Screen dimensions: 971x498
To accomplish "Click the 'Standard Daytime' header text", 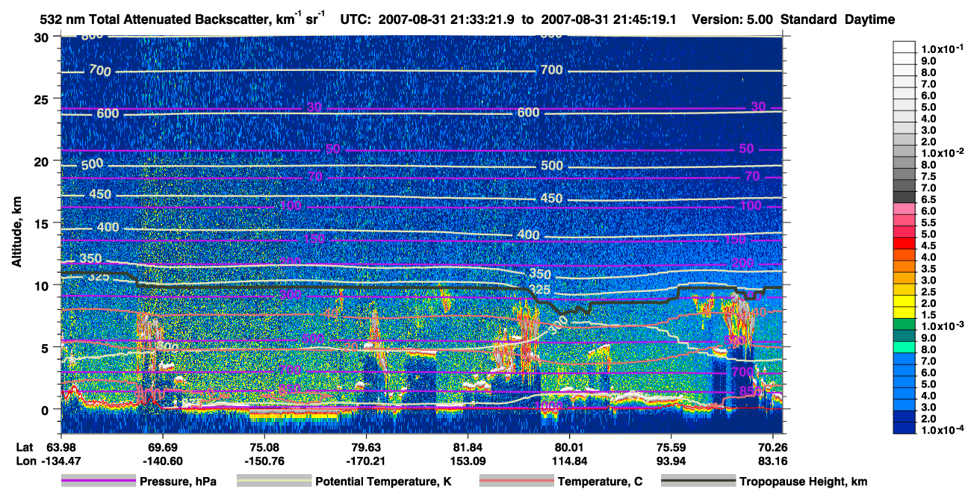I will pyautogui.click(x=838, y=19).
